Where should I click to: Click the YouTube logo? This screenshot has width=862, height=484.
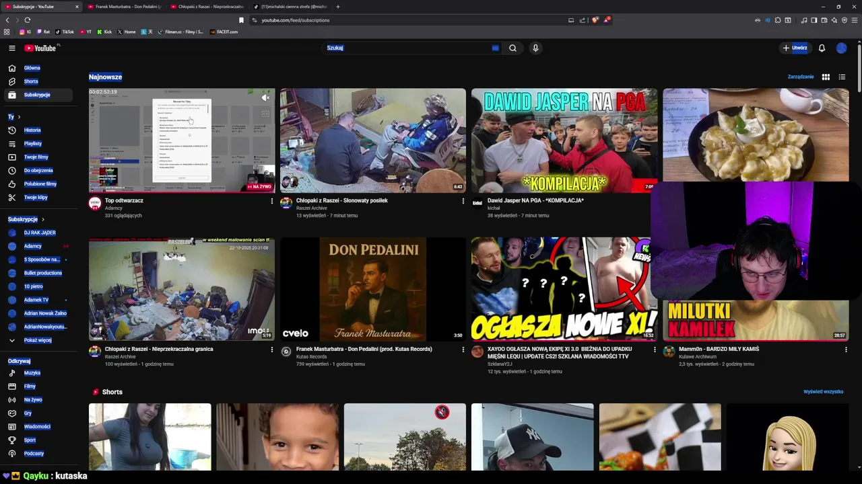[x=41, y=48]
